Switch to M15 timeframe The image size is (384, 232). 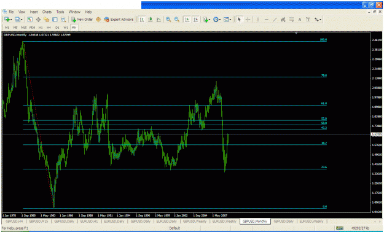point(24,28)
